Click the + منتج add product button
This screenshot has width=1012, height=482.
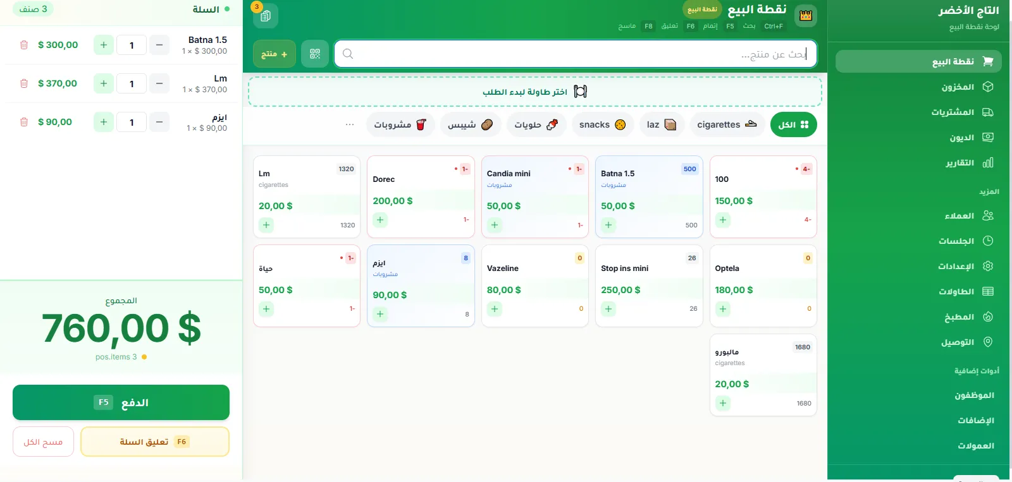[x=275, y=54]
